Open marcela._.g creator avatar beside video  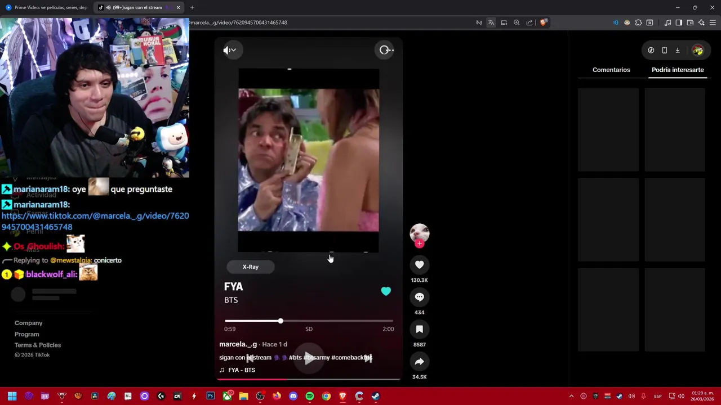[419, 233]
